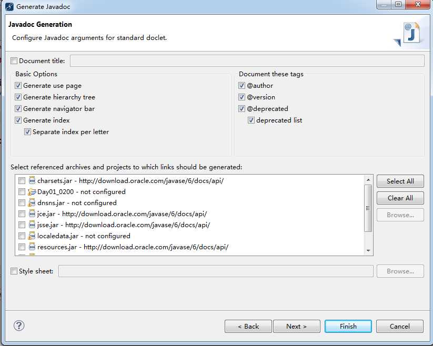Click the dnsns.jar archive icon
The height and width of the screenshot is (346, 433).
(32, 202)
